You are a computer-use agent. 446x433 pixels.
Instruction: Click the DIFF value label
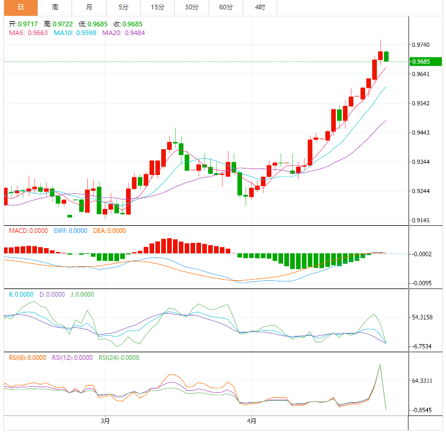[x=70, y=231]
